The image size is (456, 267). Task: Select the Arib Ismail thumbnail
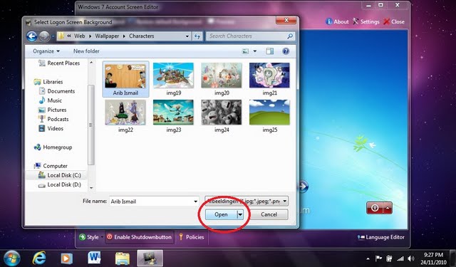(125, 79)
